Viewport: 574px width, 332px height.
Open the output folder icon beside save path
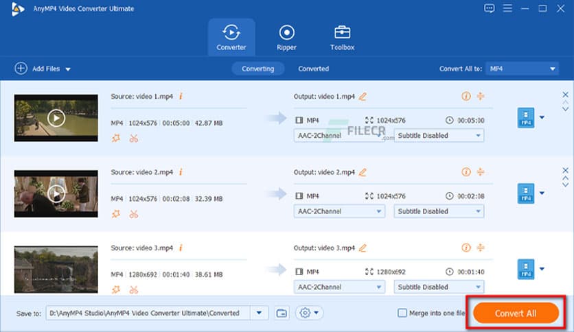281,313
